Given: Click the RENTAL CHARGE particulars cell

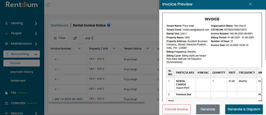Looking at the screenshot, I should [x=185, y=85].
